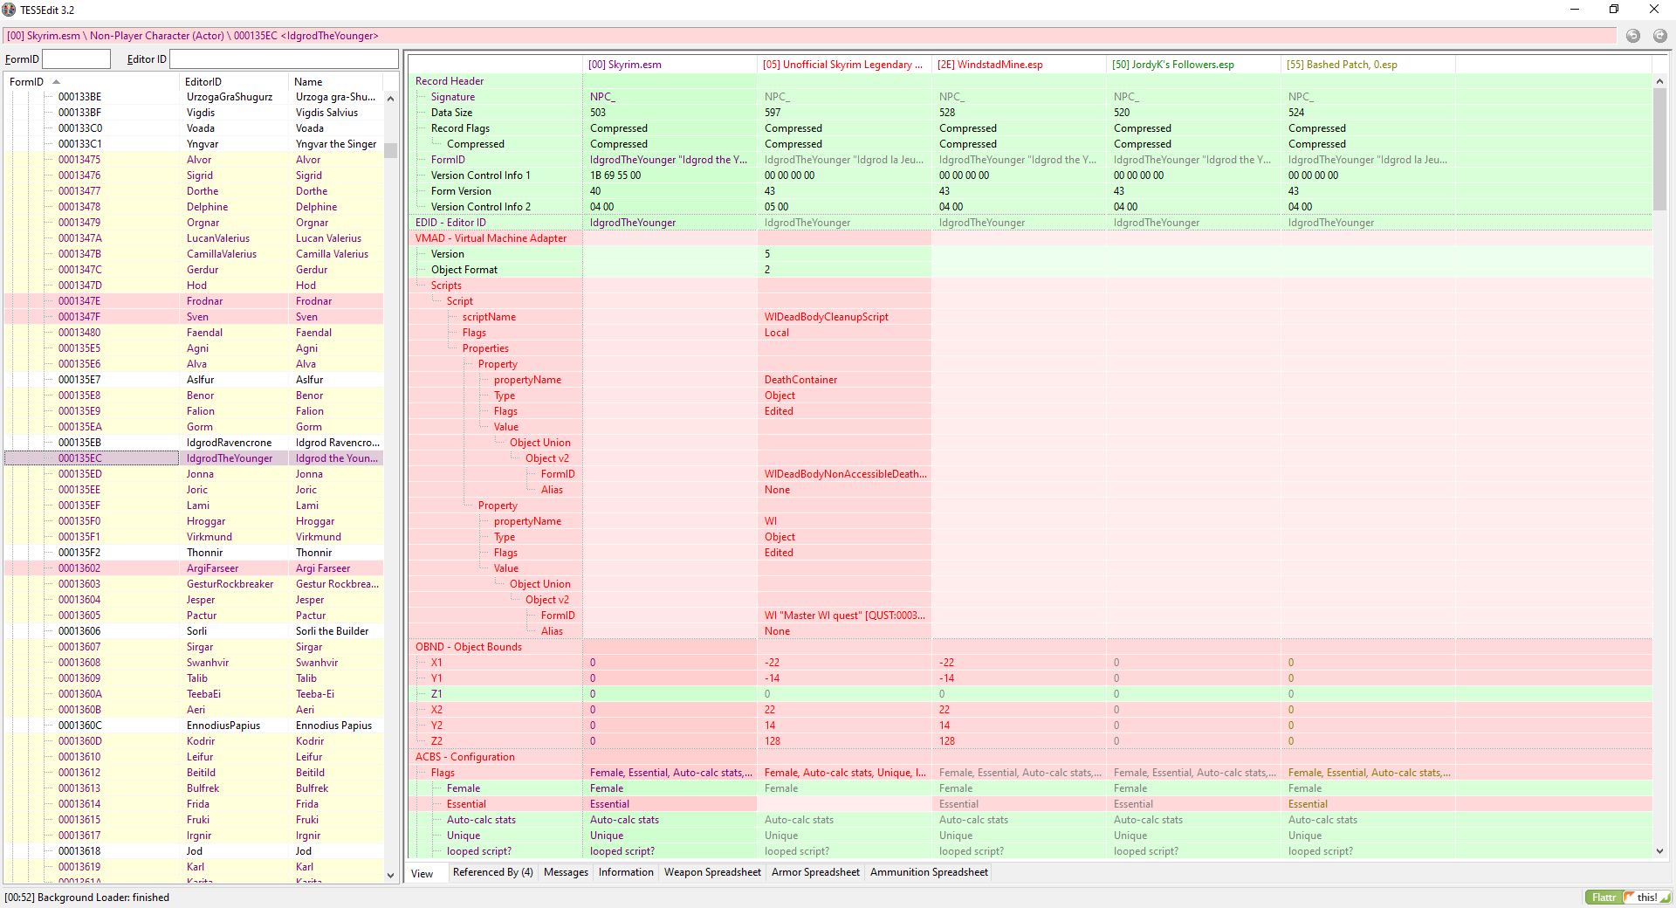
Task: Click the TES5Edit application icon
Action: tap(10, 10)
